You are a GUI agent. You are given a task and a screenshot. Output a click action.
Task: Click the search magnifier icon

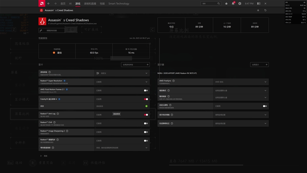click(218, 3)
